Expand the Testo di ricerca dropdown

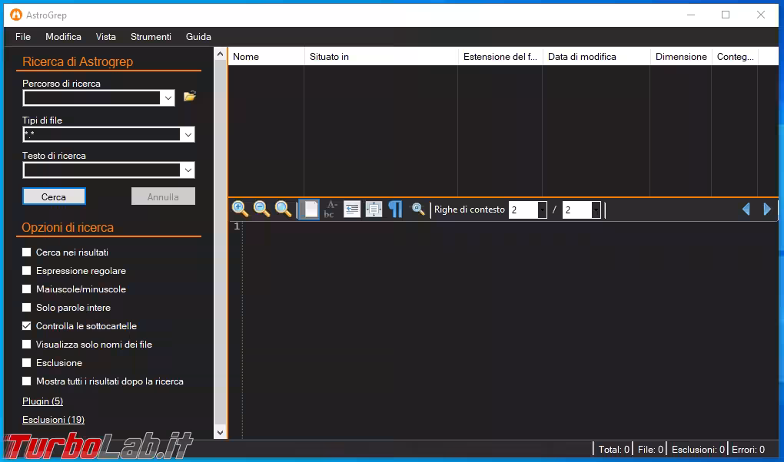click(188, 170)
